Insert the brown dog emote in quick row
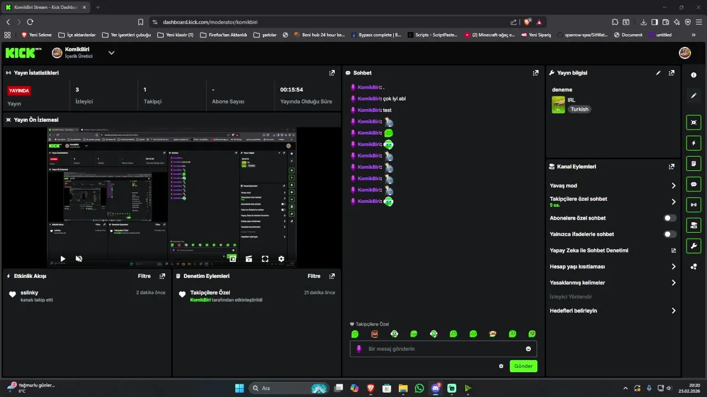 point(493,334)
